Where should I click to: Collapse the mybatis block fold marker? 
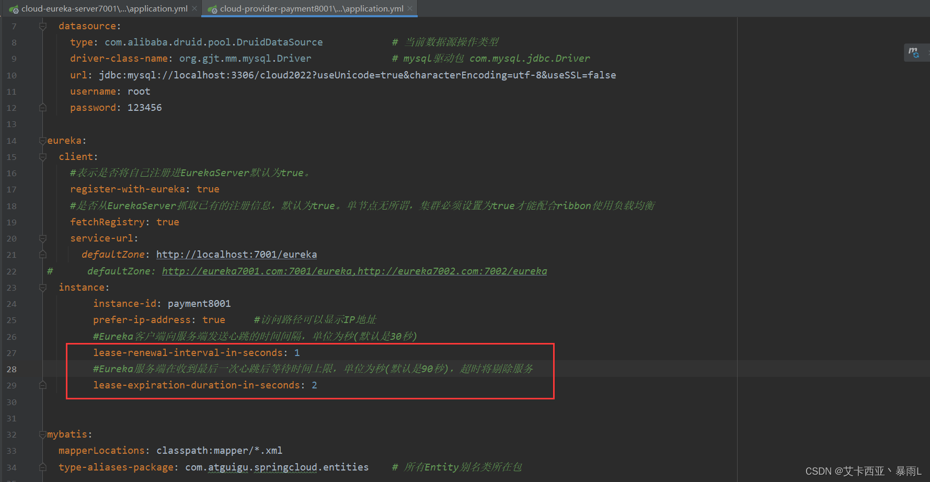43,434
